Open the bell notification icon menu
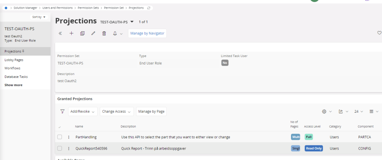Screen dimensions: 382x160 [x=117, y=34]
